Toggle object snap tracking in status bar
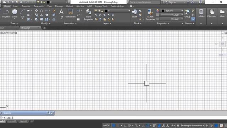Viewport: 227px width, 128px height. (143, 126)
